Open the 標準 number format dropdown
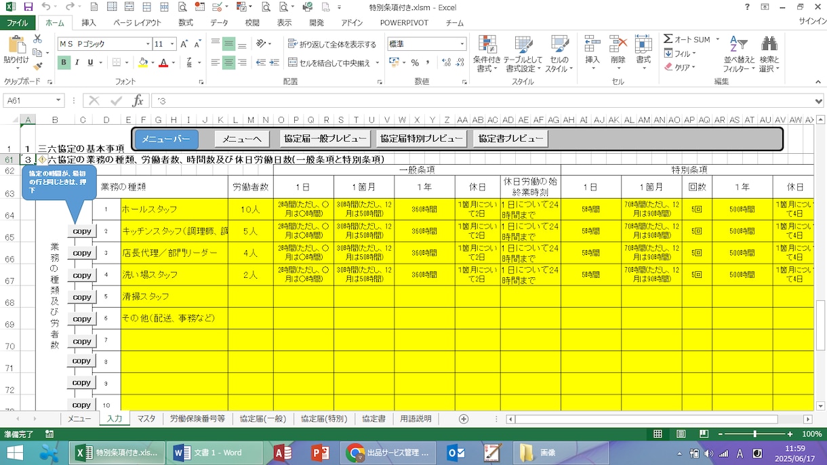Viewport: 827px width, 465px height. coord(462,44)
